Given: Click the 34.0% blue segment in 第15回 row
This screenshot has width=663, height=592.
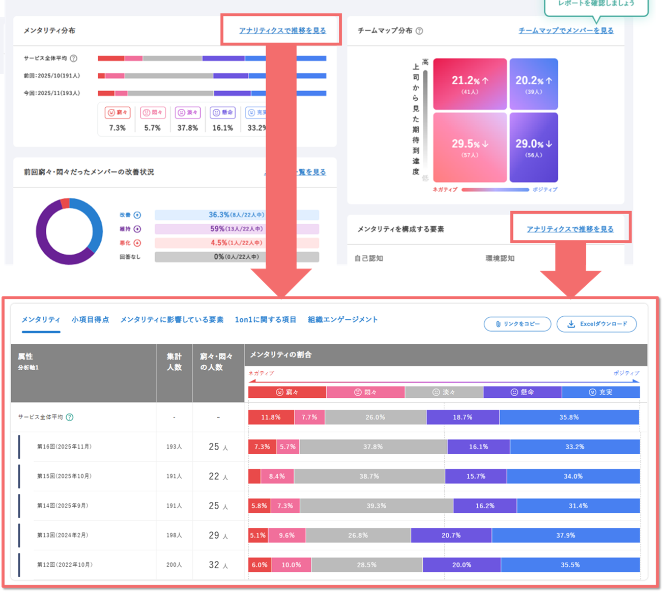Looking at the screenshot, I should click(573, 476).
